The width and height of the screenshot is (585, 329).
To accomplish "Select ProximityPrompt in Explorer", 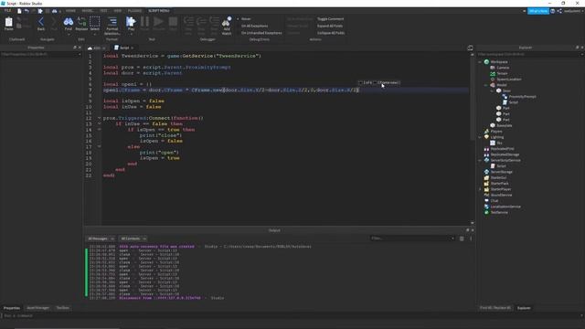I will 522,97.
